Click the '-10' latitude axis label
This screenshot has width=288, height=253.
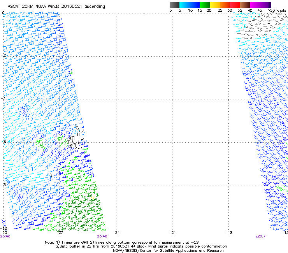click(4, 228)
